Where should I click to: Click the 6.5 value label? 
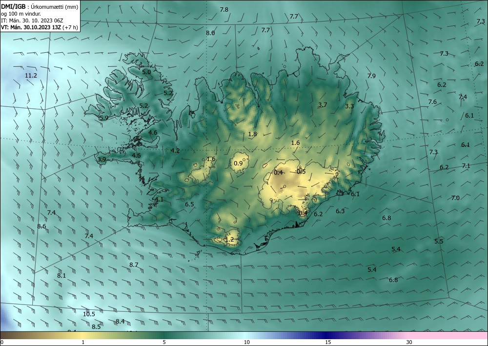click(x=189, y=204)
